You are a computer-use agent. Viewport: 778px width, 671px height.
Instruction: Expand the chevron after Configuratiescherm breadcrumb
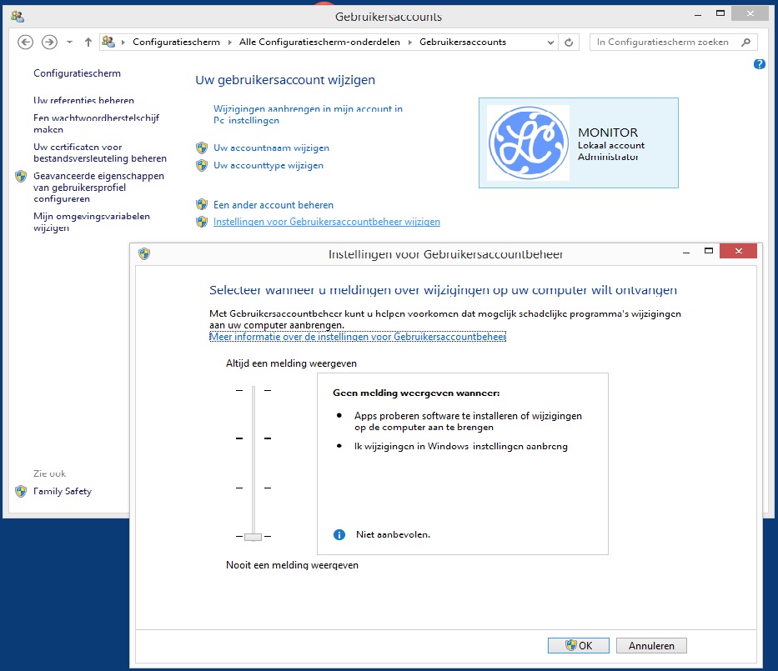229,43
